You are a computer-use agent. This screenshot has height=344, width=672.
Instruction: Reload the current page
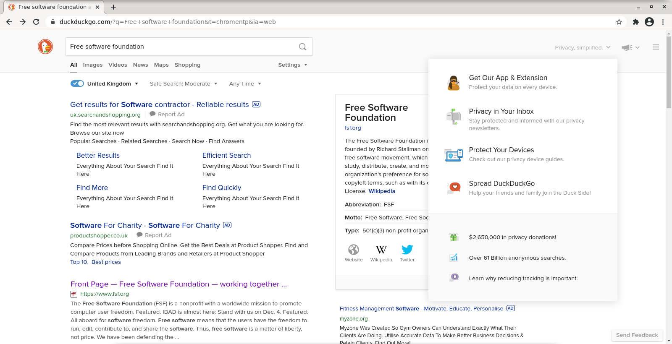36,22
